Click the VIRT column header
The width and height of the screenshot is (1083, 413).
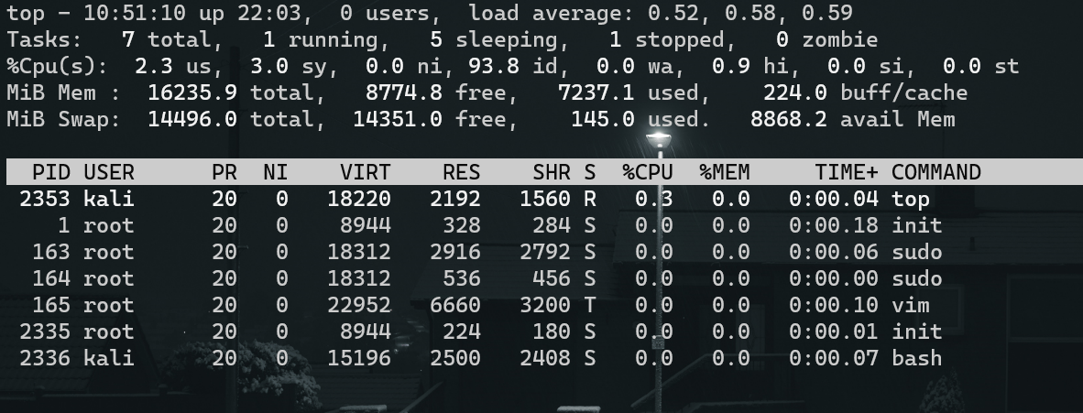[365, 172]
